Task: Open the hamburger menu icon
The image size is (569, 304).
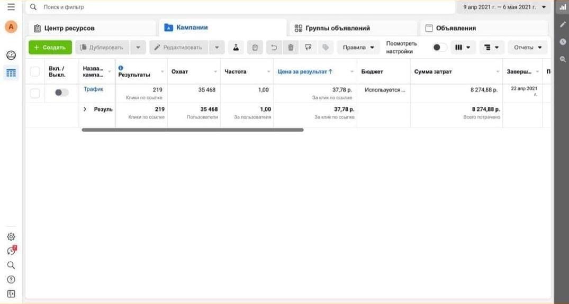Action: [x=11, y=7]
